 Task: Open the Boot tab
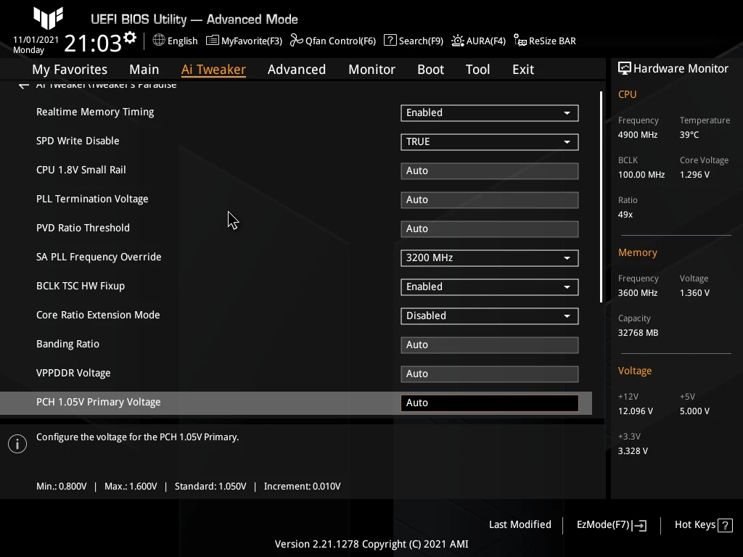(x=430, y=70)
